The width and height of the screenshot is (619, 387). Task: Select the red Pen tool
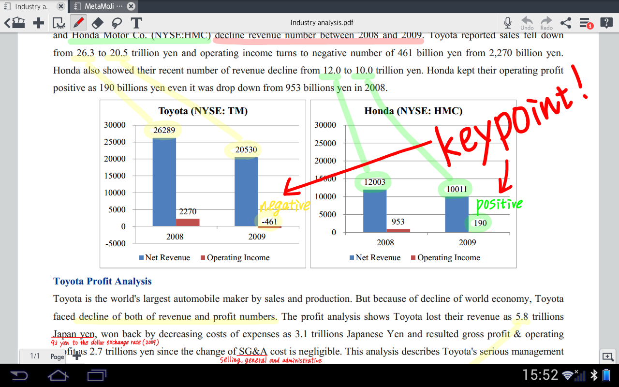tap(78, 23)
